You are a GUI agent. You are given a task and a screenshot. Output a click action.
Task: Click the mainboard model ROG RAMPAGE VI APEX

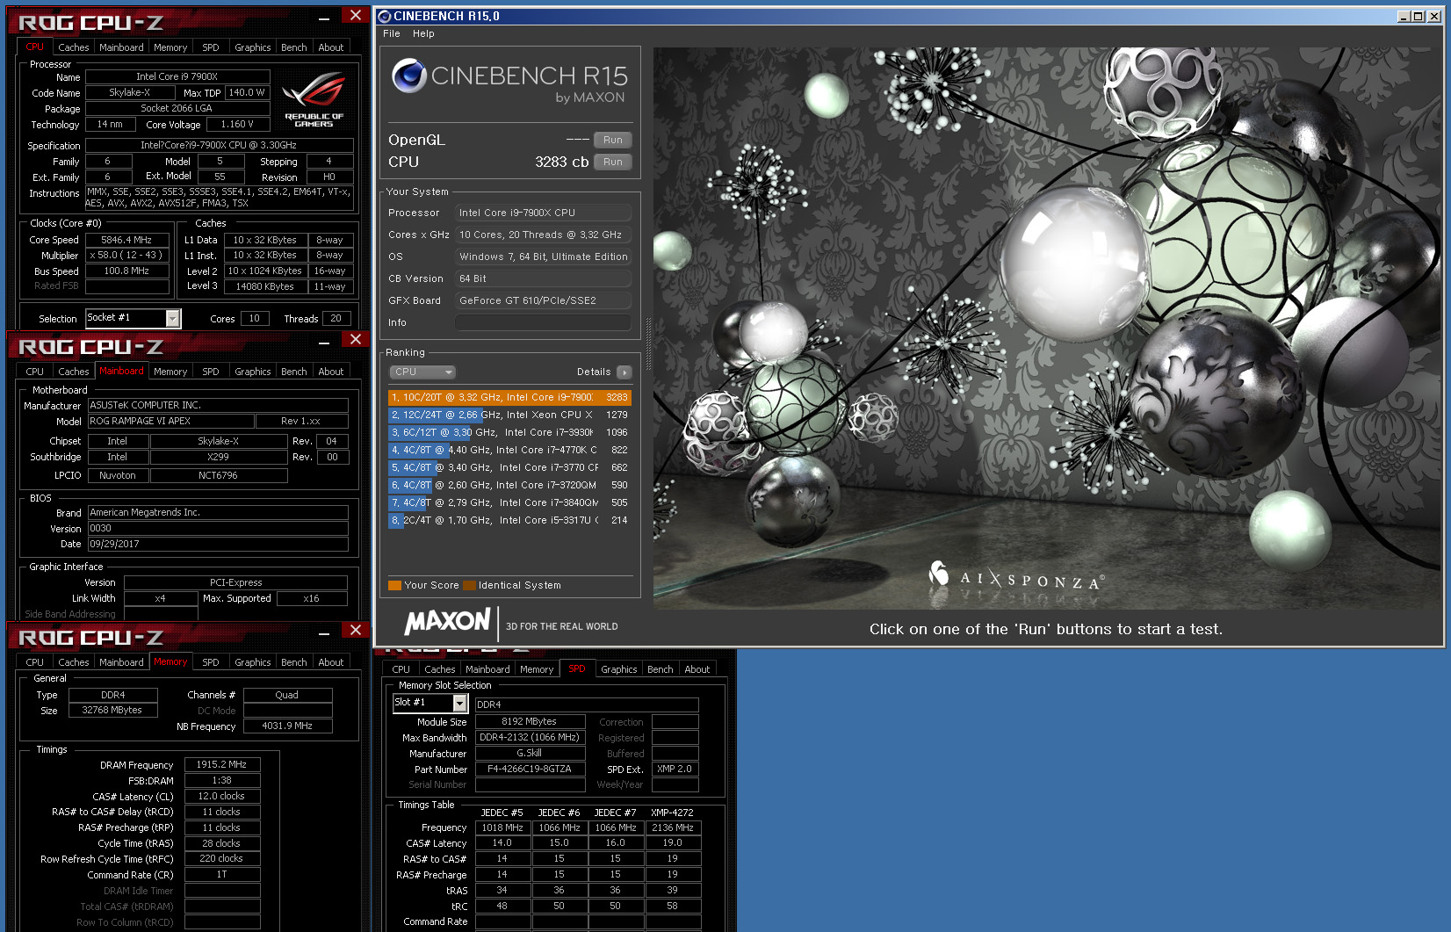pyautogui.click(x=171, y=422)
